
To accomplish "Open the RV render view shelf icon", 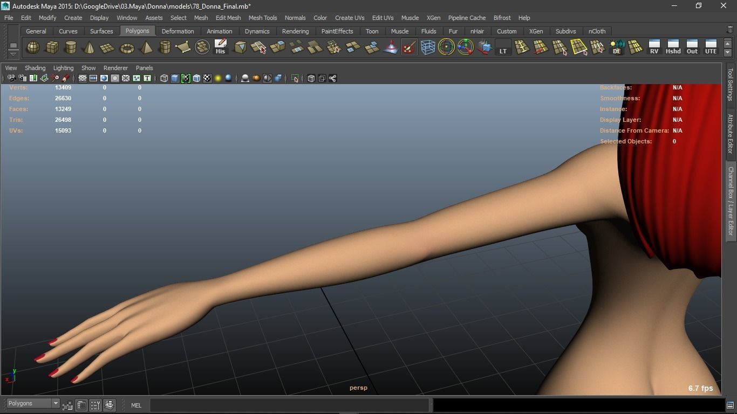I will pos(654,47).
